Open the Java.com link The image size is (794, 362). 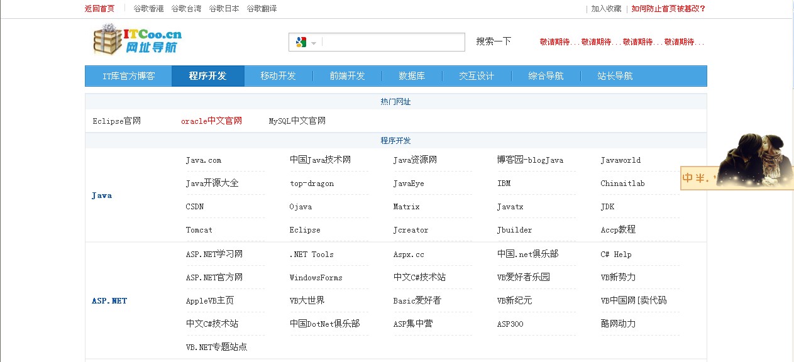click(204, 160)
